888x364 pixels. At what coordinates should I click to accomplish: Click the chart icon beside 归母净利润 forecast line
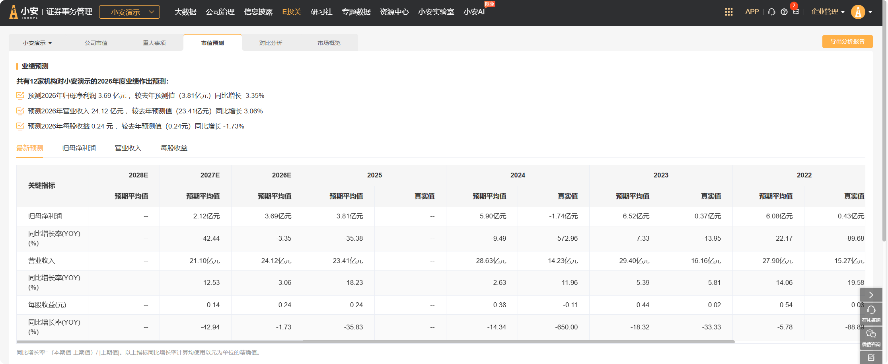pos(20,95)
